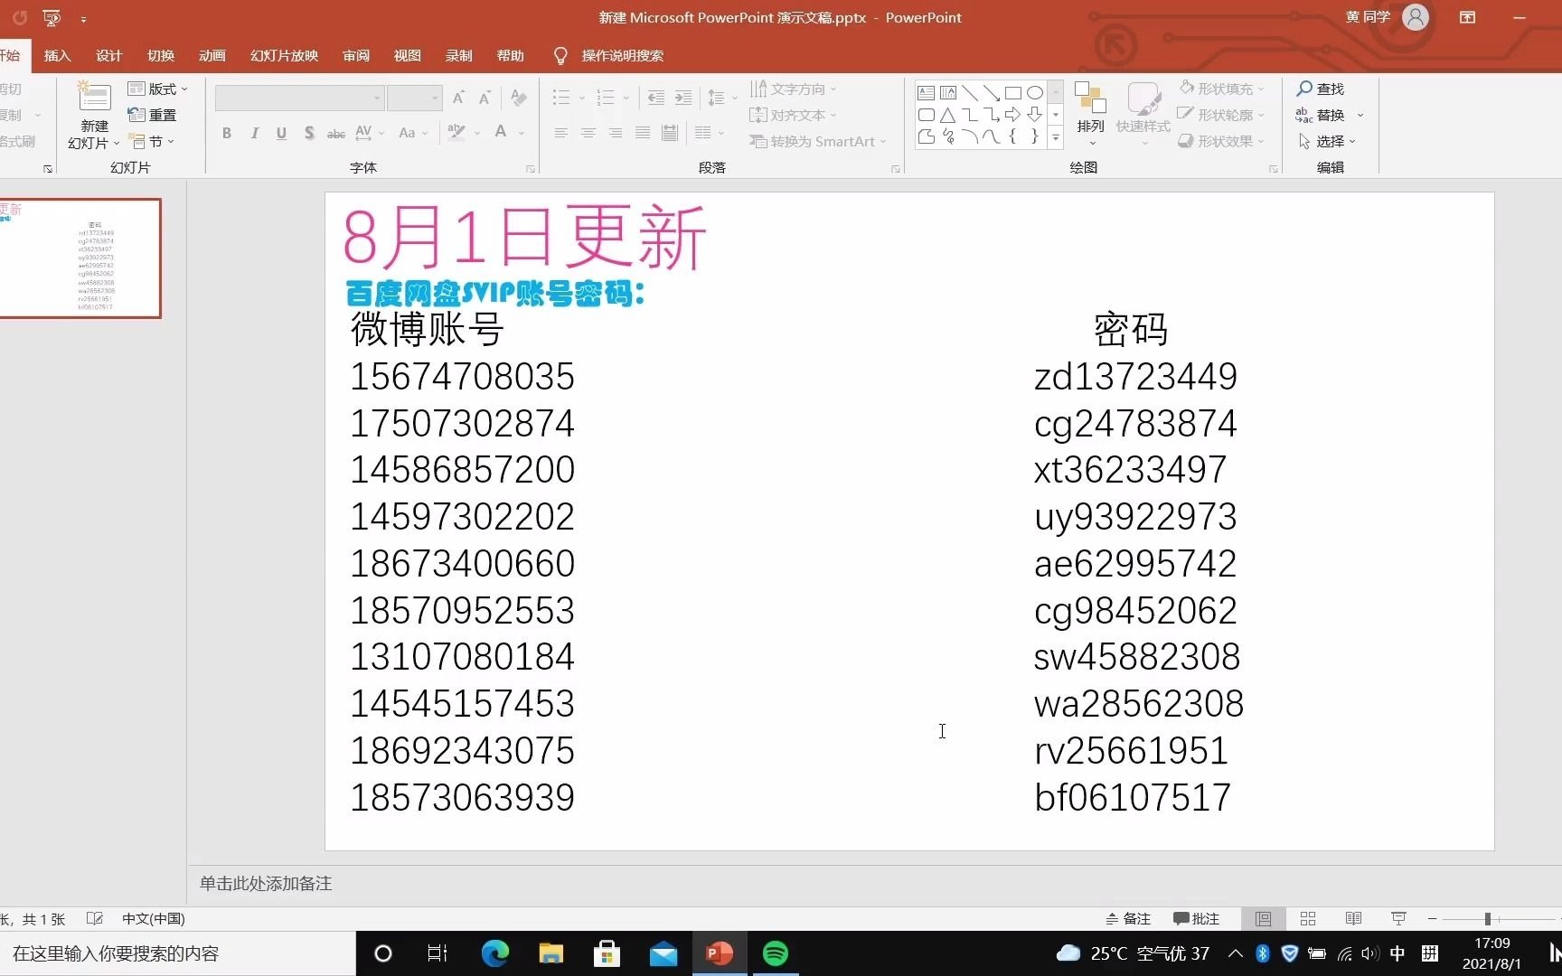Select the triangle shape in shapes gallery
1562x976 pixels.
click(x=948, y=115)
